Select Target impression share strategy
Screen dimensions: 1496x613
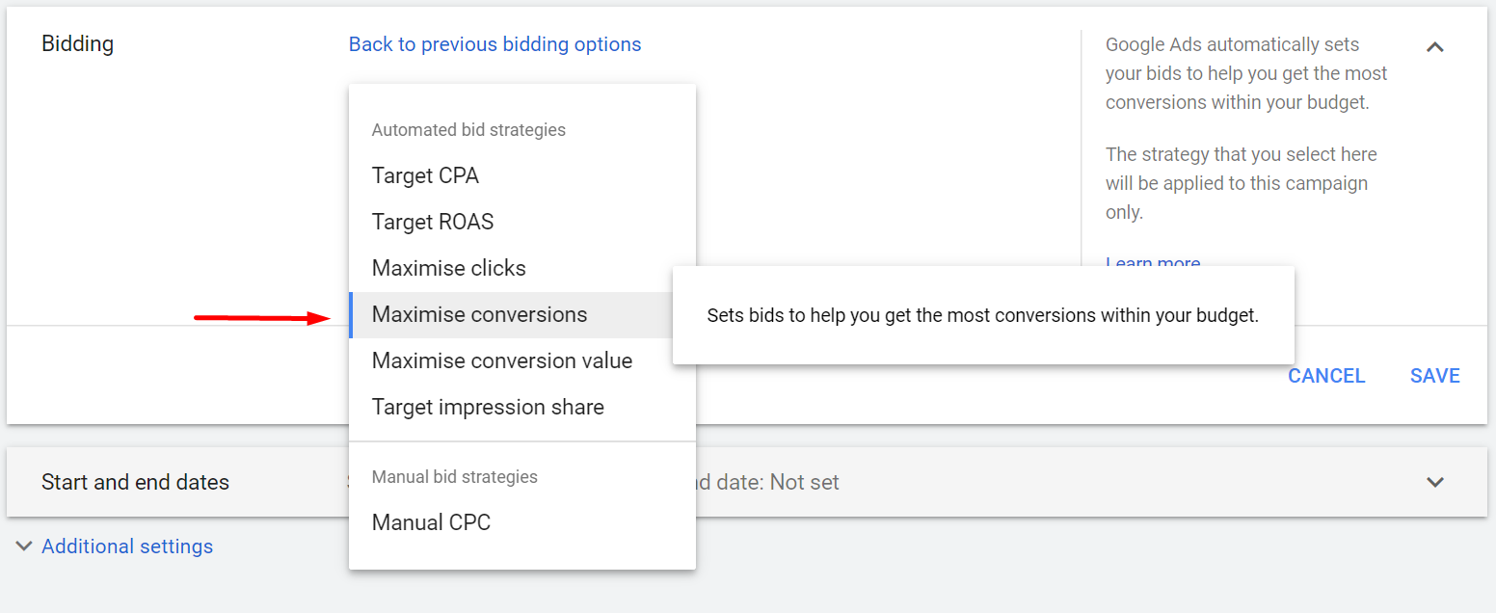click(488, 407)
